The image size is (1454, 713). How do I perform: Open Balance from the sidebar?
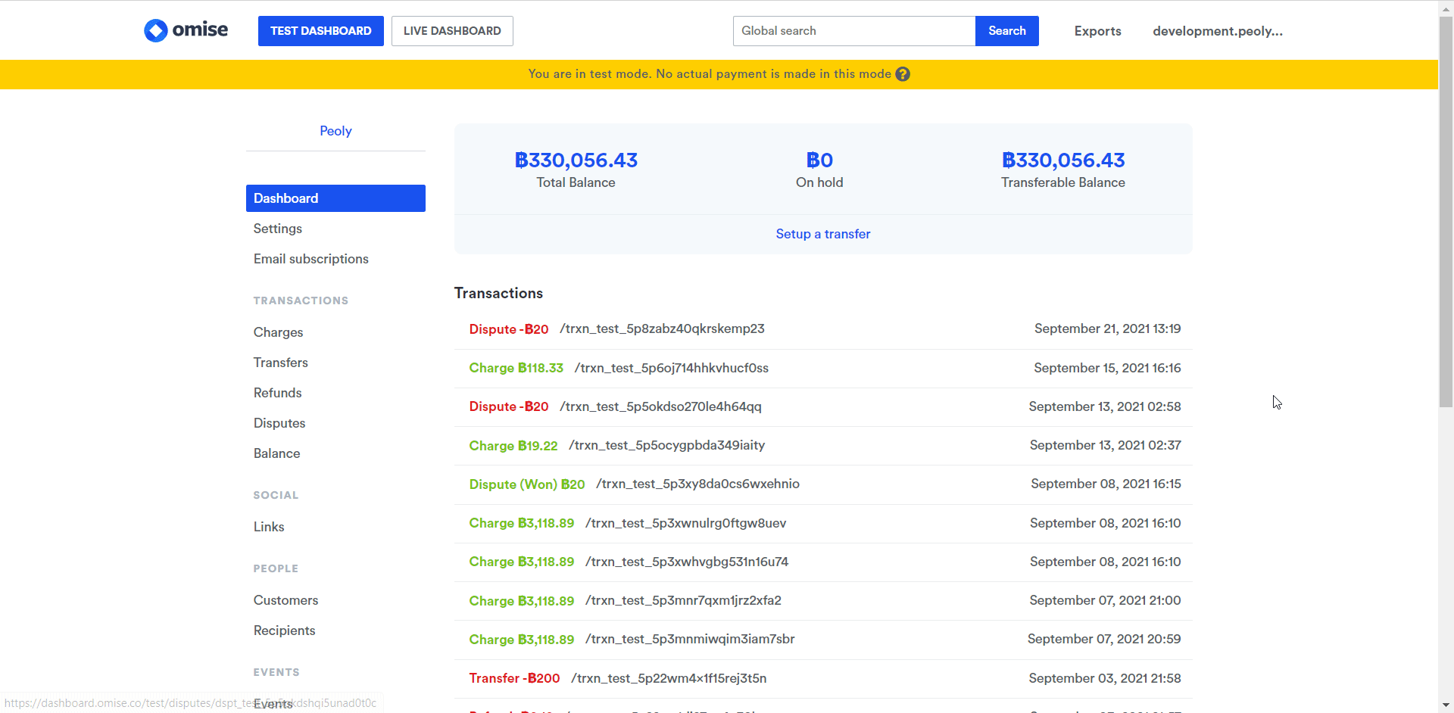click(277, 453)
